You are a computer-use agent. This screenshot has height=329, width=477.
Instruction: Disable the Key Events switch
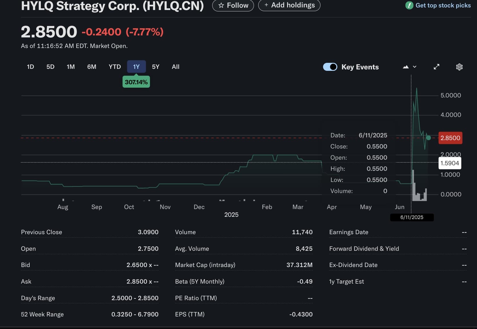tap(330, 67)
